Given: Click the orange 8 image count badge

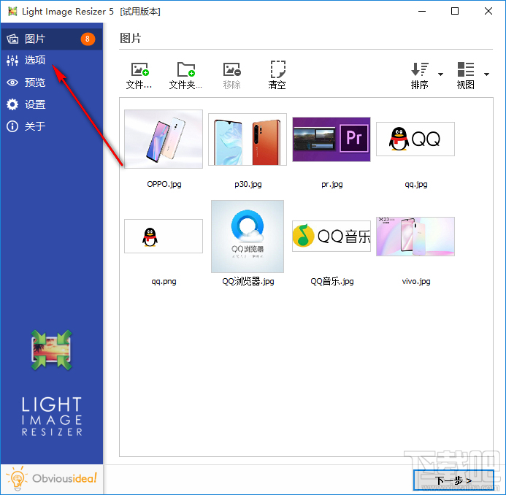Looking at the screenshot, I should coord(88,39).
